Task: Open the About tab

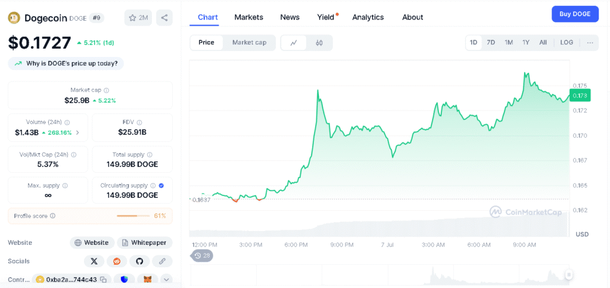Action: [412, 17]
